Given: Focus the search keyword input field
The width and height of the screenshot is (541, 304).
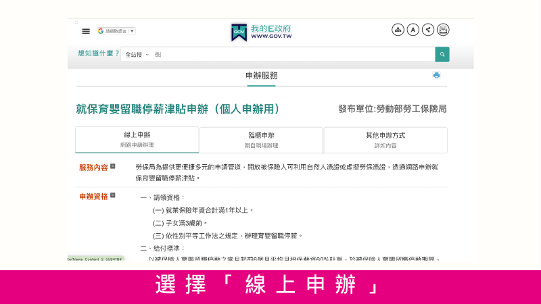Looking at the screenshot, I should [x=293, y=55].
